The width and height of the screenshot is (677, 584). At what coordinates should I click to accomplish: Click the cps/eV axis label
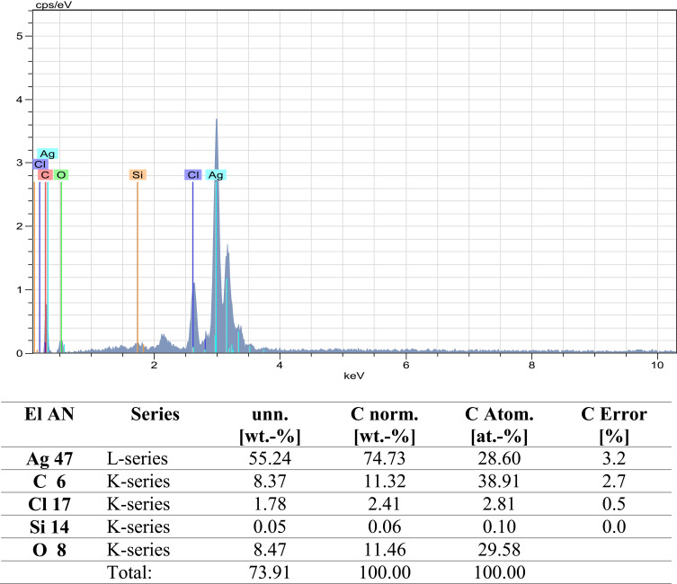coord(54,5)
